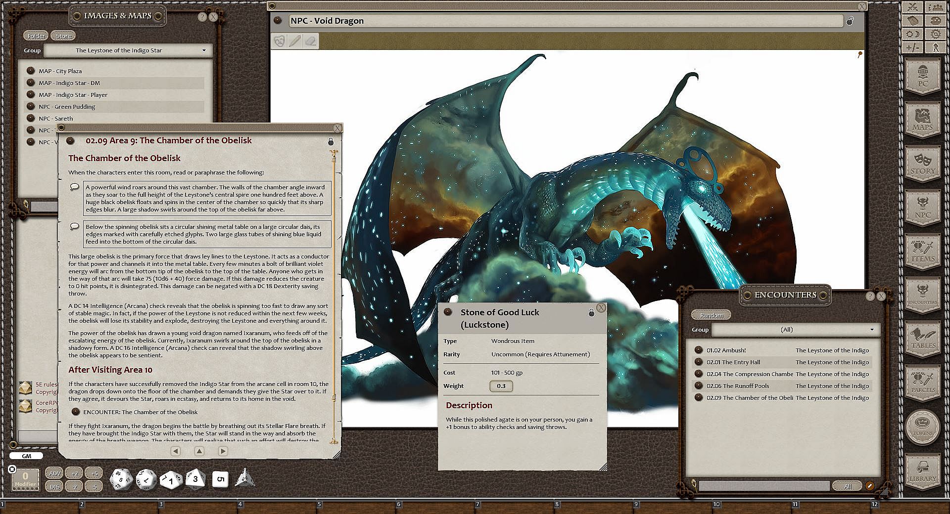Toggle the Stone of Good Luck lock

click(x=591, y=313)
